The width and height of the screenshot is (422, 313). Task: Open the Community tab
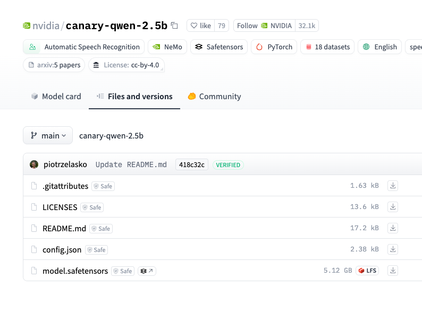click(214, 96)
